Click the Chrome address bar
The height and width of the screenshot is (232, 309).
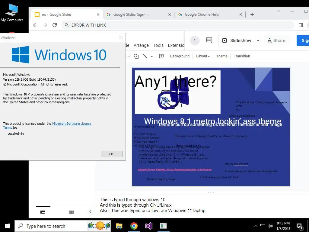coord(178,25)
